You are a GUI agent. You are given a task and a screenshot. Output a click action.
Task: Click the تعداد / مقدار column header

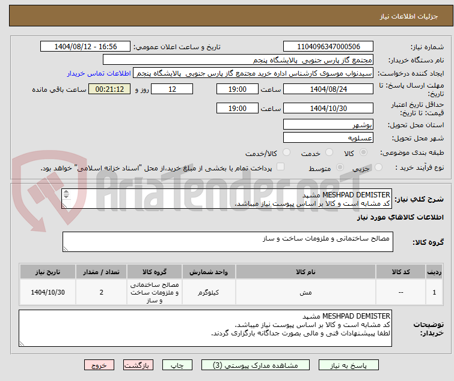[x=102, y=272]
